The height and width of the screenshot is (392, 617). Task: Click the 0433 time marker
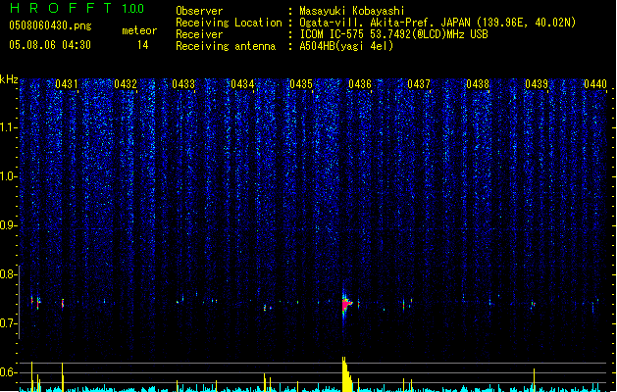[x=183, y=84]
